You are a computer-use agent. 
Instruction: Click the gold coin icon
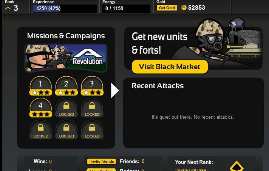point(184,8)
